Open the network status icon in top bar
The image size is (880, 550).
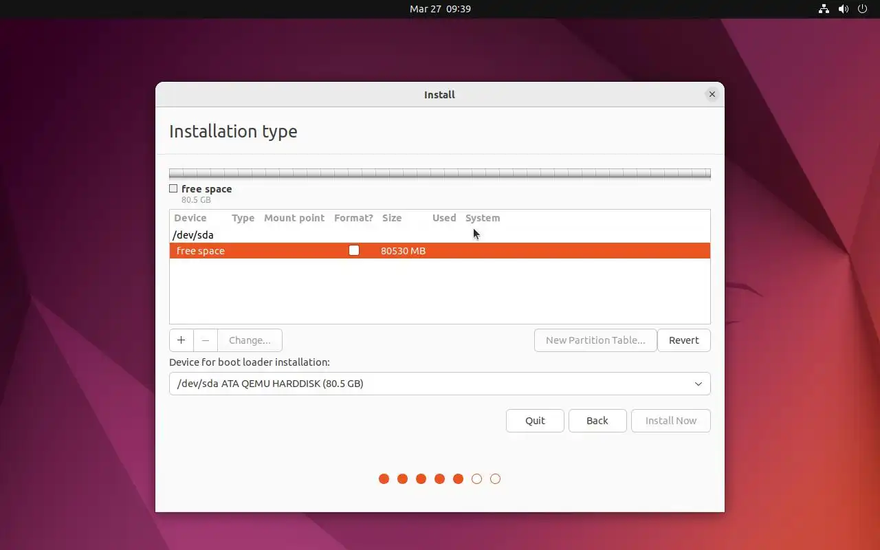(824, 9)
